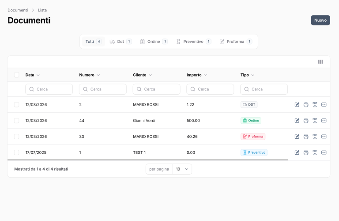Send the TEST 1 Preventivo by email
The width and height of the screenshot is (339, 221).
click(x=324, y=152)
